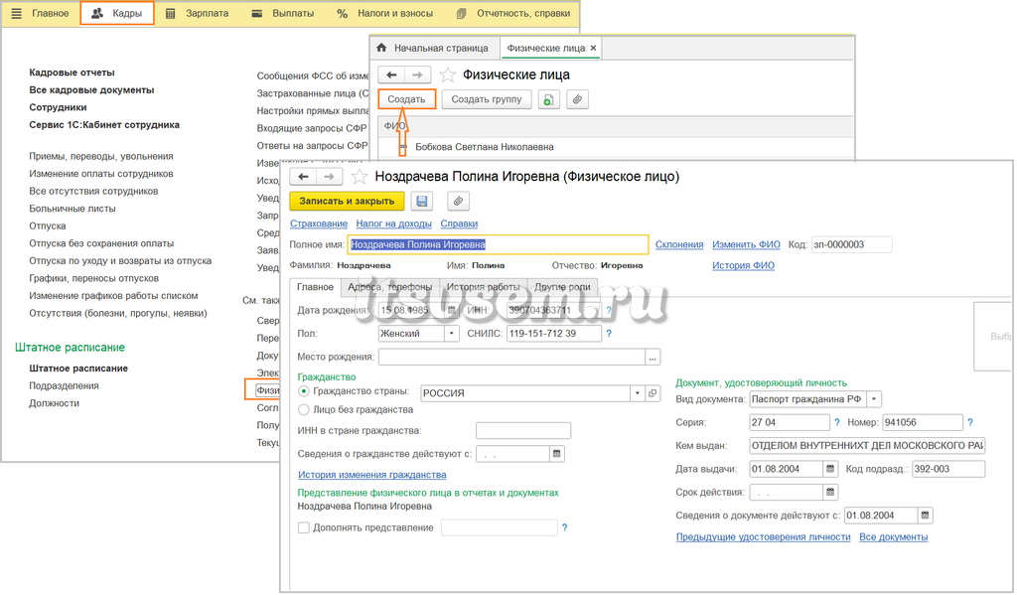Show help for Дополнять представление
This screenshot has width=1017, height=595.
click(564, 527)
